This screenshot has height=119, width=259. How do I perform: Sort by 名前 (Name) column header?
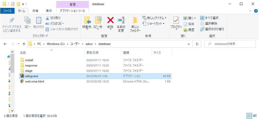coord(52,53)
